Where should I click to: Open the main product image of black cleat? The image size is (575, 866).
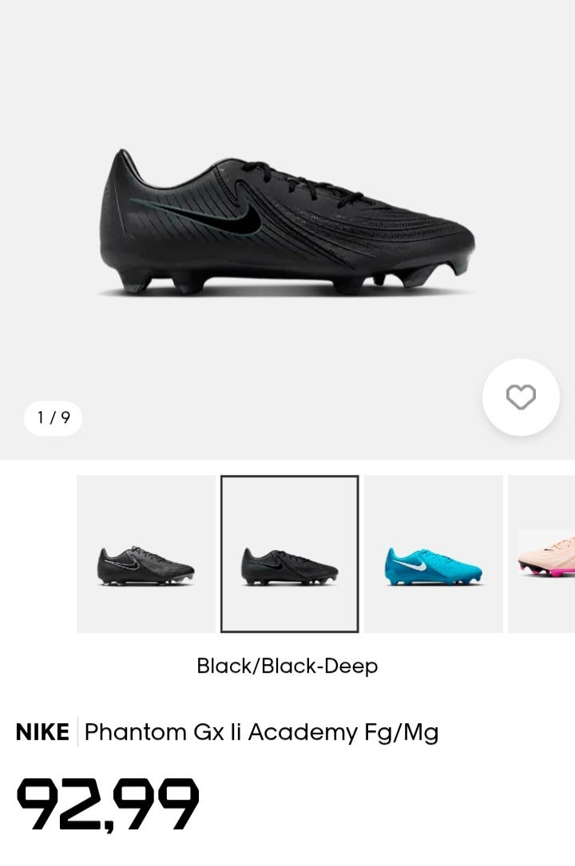[x=287, y=223]
